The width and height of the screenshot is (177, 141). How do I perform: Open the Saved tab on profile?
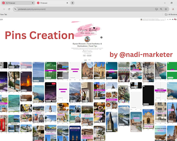click(89, 60)
